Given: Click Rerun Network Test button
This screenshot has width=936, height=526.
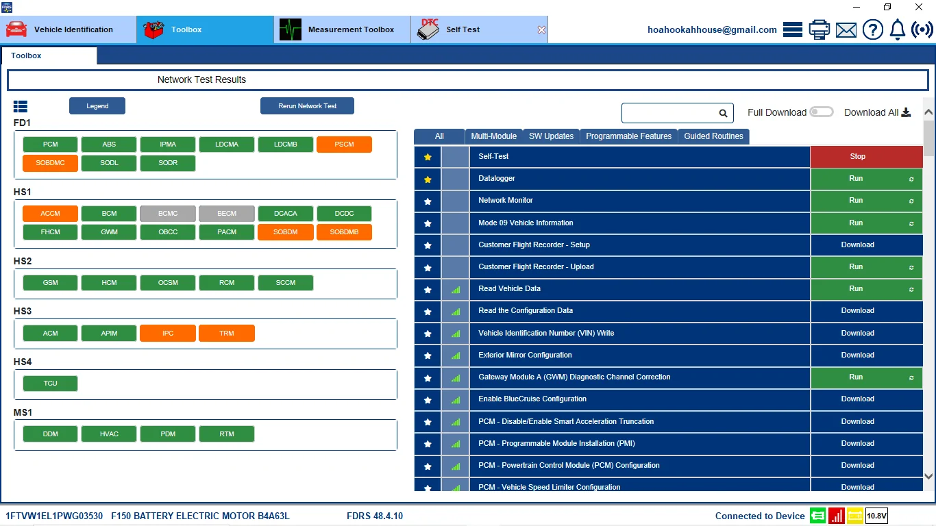Looking at the screenshot, I should click(x=307, y=106).
